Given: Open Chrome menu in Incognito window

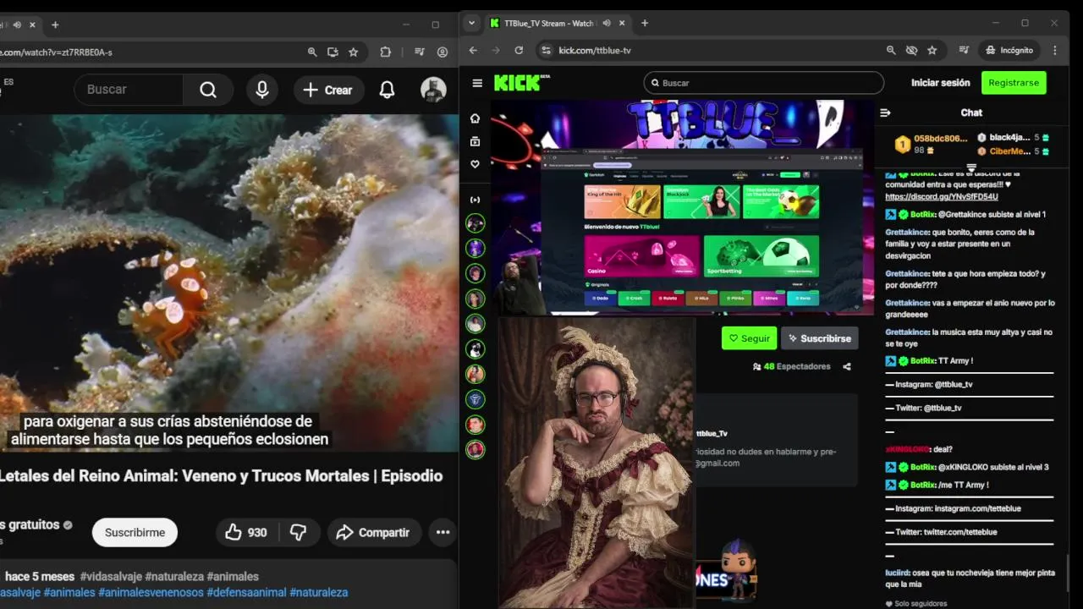Looking at the screenshot, I should pos(1055,51).
